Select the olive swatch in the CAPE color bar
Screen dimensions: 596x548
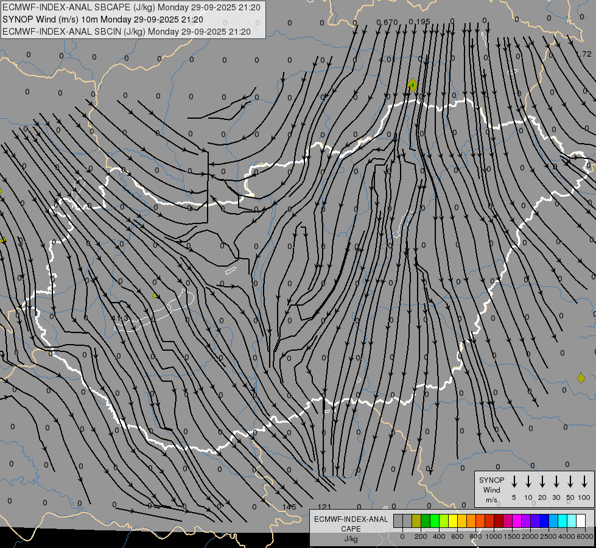coord(416,521)
